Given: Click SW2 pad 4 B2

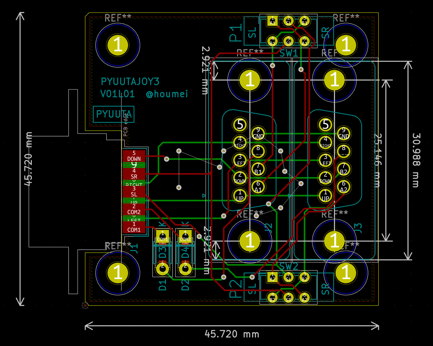Looking at the screenshot, I should (272, 297).
